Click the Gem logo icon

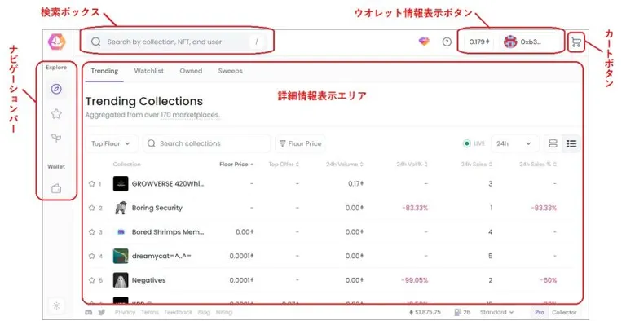pos(57,42)
